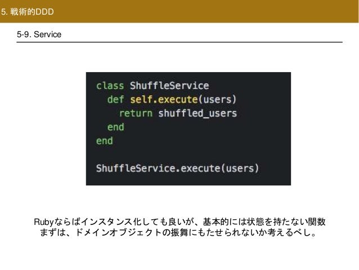Click the call 'ShuffleService.execute(users)'
The image size is (359, 270).
[x=177, y=169]
